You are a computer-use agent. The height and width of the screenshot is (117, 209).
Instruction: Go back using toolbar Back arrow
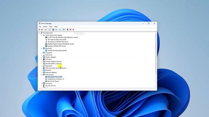tap(39, 30)
